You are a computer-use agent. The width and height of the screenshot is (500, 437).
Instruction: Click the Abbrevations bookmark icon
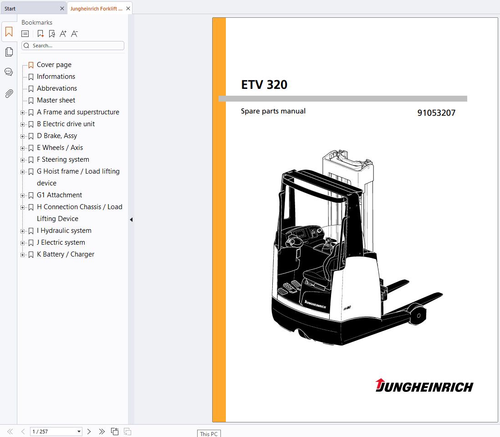click(x=31, y=89)
